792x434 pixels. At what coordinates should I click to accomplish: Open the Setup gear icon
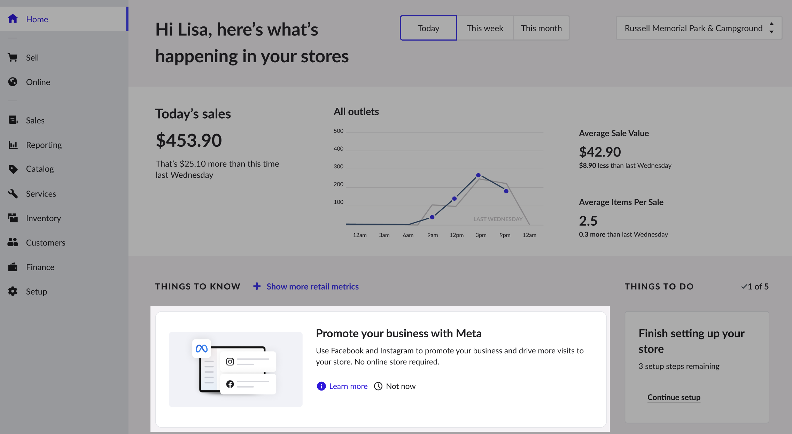click(13, 291)
